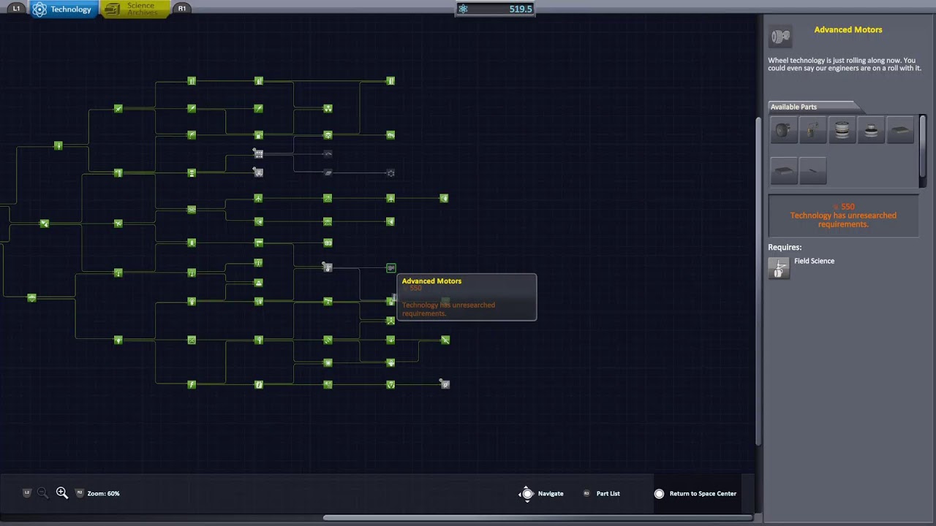The height and width of the screenshot is (526, 936).
Task: Click the Advanced Motors tooltip popup
Action: tap(467, 297)
